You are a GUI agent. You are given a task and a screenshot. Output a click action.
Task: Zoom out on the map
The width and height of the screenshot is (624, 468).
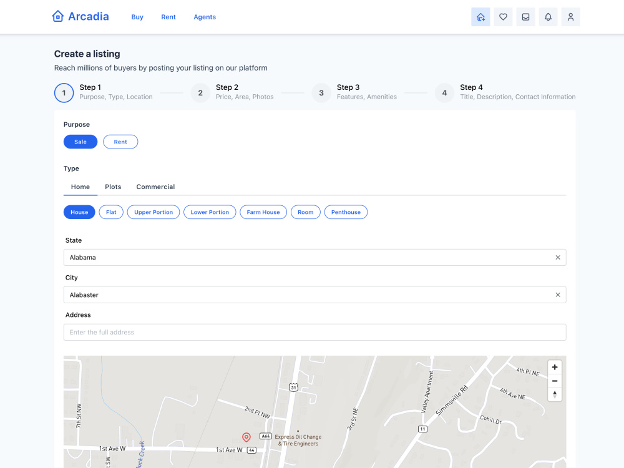click(x=554, y=381)
